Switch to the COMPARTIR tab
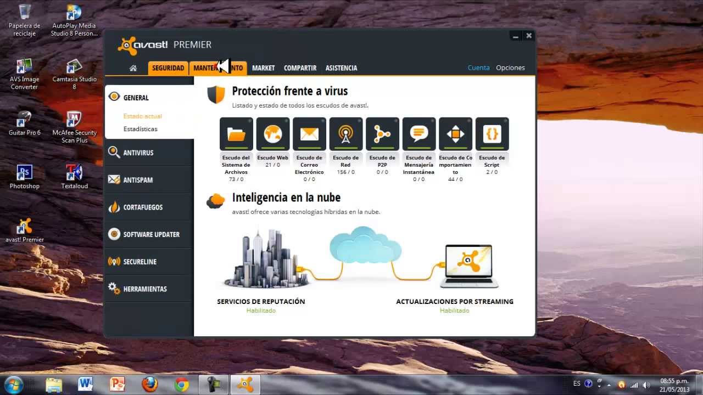The height and width of the screenshot is (395, 703). tap(300, 68)
